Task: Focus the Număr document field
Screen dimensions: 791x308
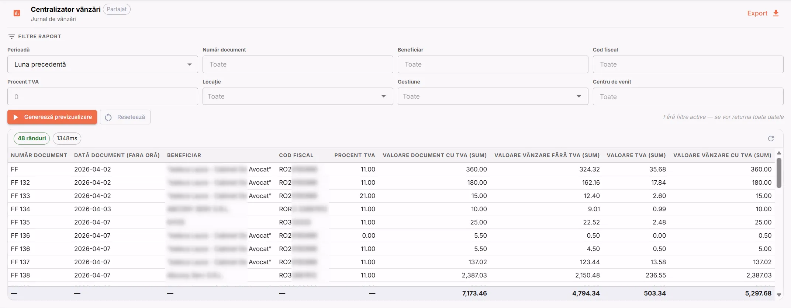Action: click(x=298, y=64)
